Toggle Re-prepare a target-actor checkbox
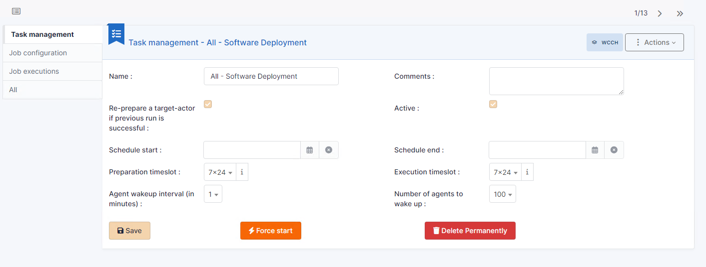 coord(208,104)
